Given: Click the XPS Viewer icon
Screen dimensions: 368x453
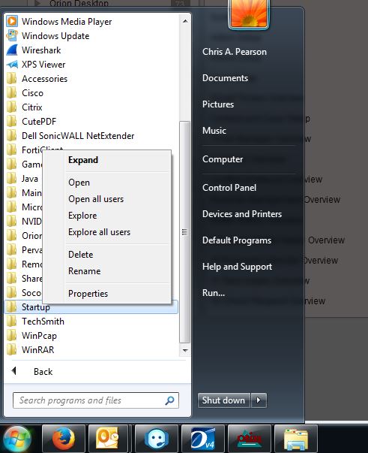Looking at the screenshot, I should pos(12,65).
